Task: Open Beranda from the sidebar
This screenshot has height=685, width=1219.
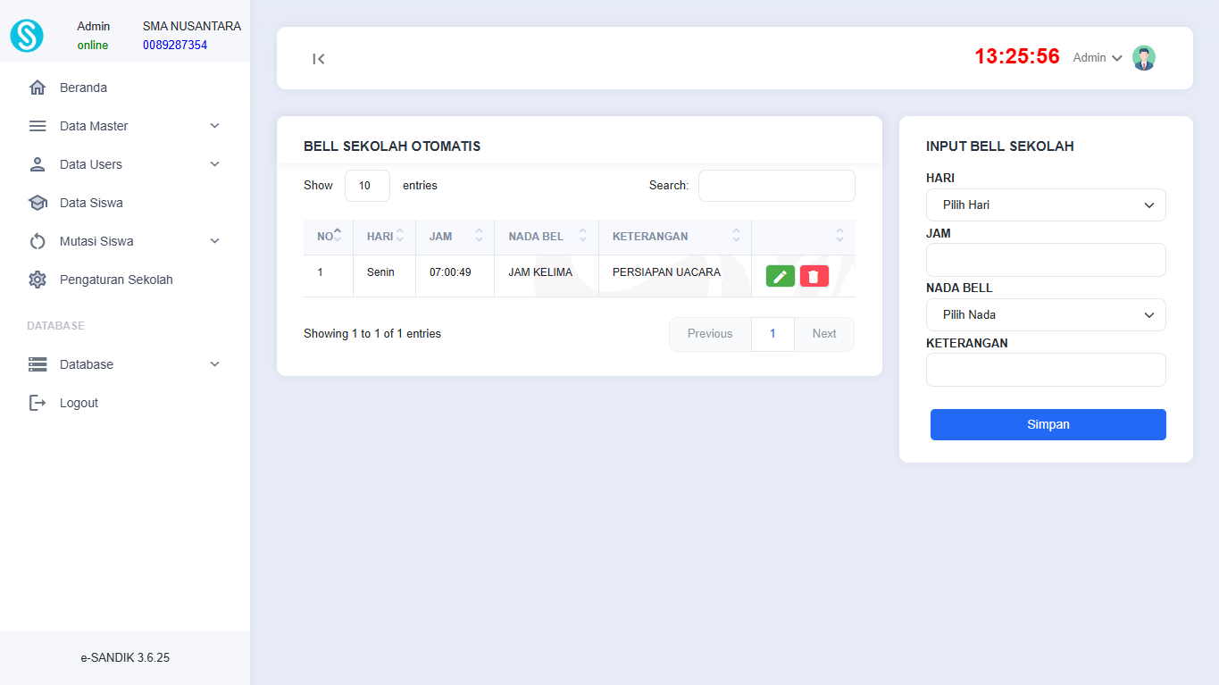Action: point(83,88)
